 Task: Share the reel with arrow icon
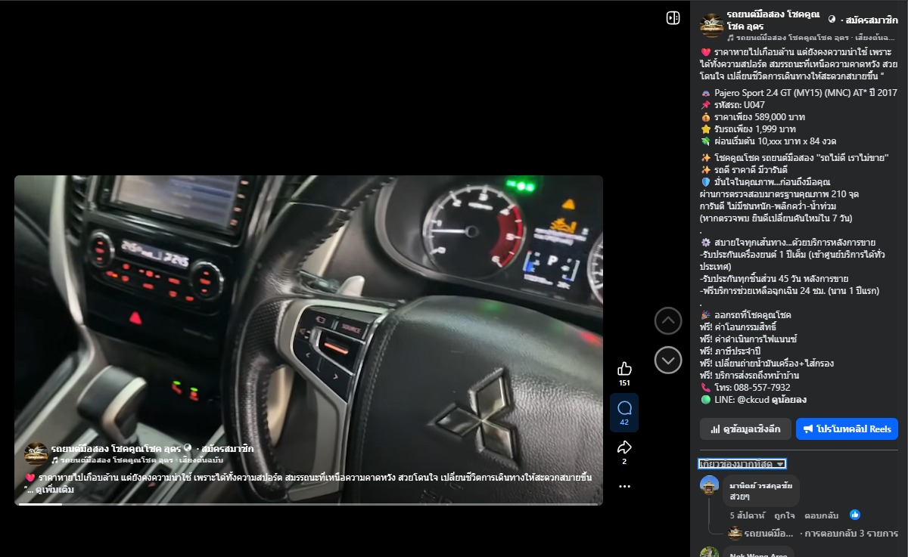point(624,447)
